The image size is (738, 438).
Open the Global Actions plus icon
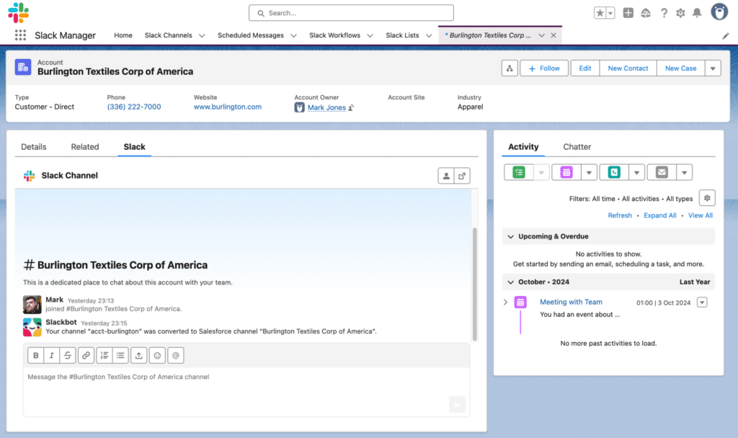tap(628, 13)
